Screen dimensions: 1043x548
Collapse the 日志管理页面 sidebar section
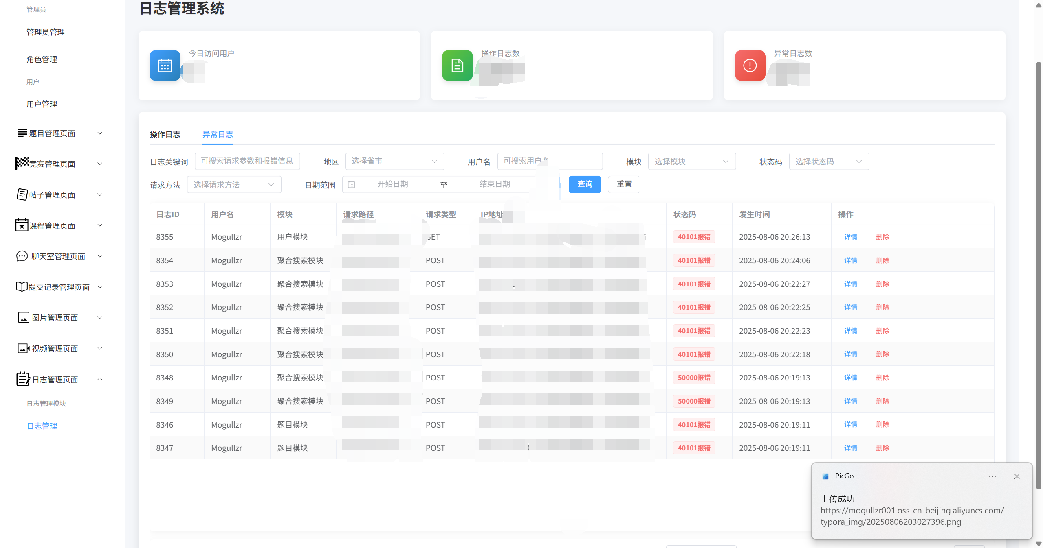(100, 379)
